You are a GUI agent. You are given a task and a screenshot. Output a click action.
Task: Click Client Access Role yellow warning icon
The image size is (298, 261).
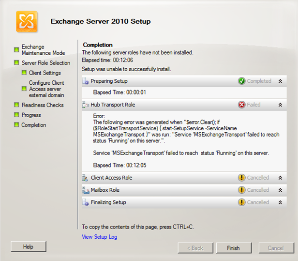[241, 178]
